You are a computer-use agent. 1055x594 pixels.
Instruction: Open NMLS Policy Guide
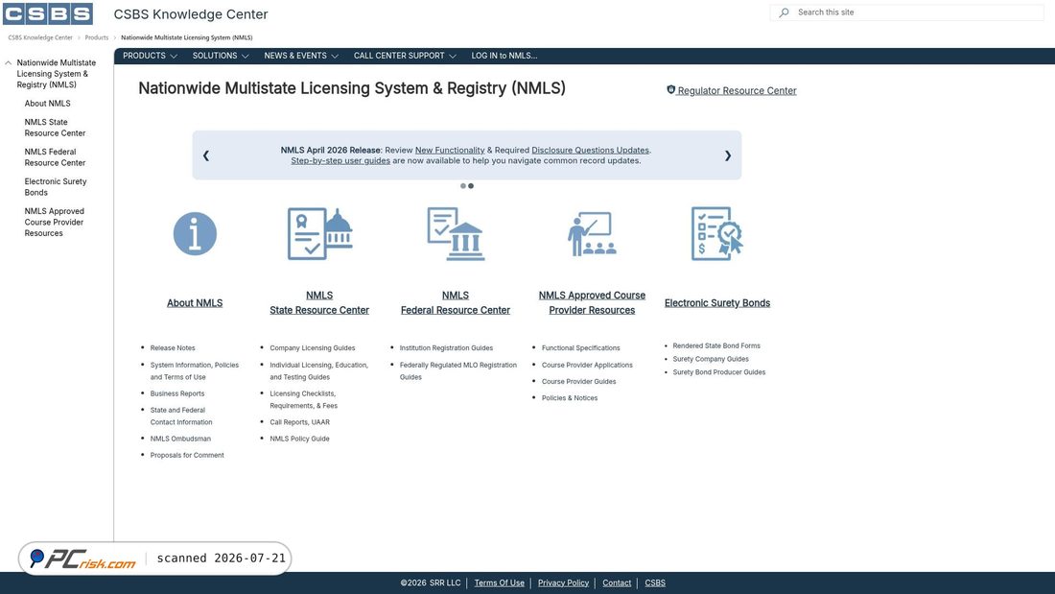[x=299, y=440]
